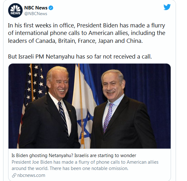Open the NBC News display name

36,8
